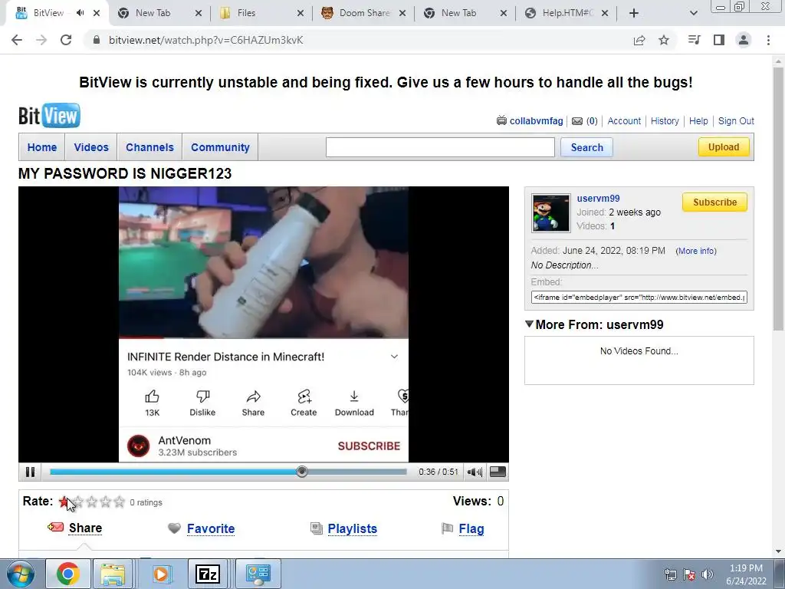
Task: Open the Account link
Action: (624, 120)
